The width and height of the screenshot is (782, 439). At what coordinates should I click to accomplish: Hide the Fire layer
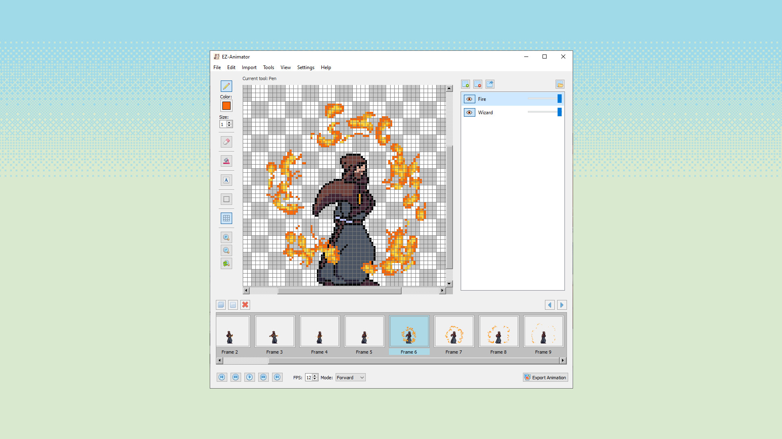pos(469,99)
